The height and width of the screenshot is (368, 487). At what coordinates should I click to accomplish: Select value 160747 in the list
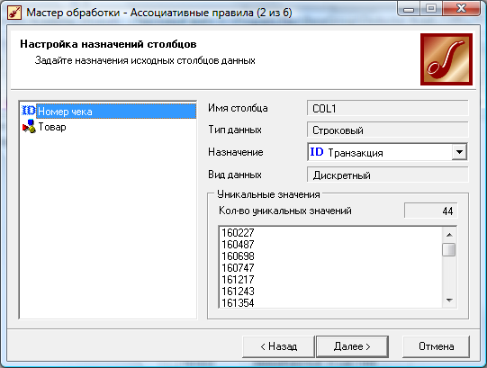tap(238, 268)
